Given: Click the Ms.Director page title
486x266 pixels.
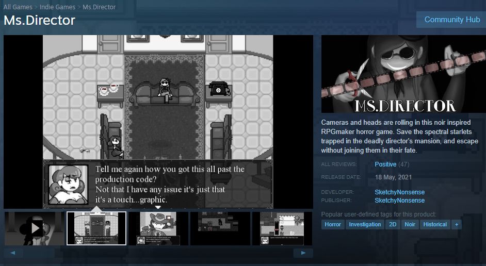Looking at the screenshot, I should (39, 21).
